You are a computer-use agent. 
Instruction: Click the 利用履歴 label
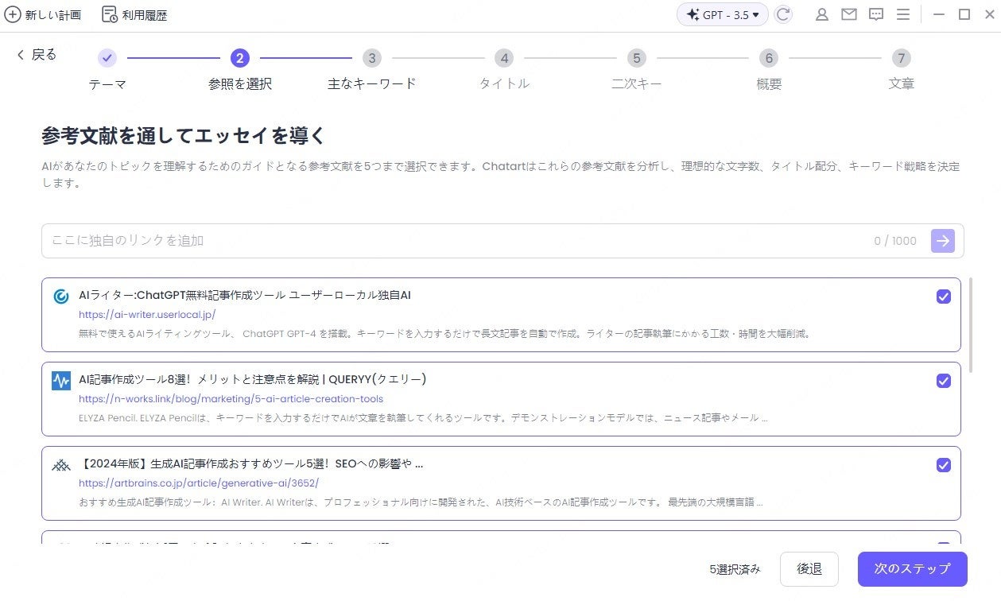point(145,15)
